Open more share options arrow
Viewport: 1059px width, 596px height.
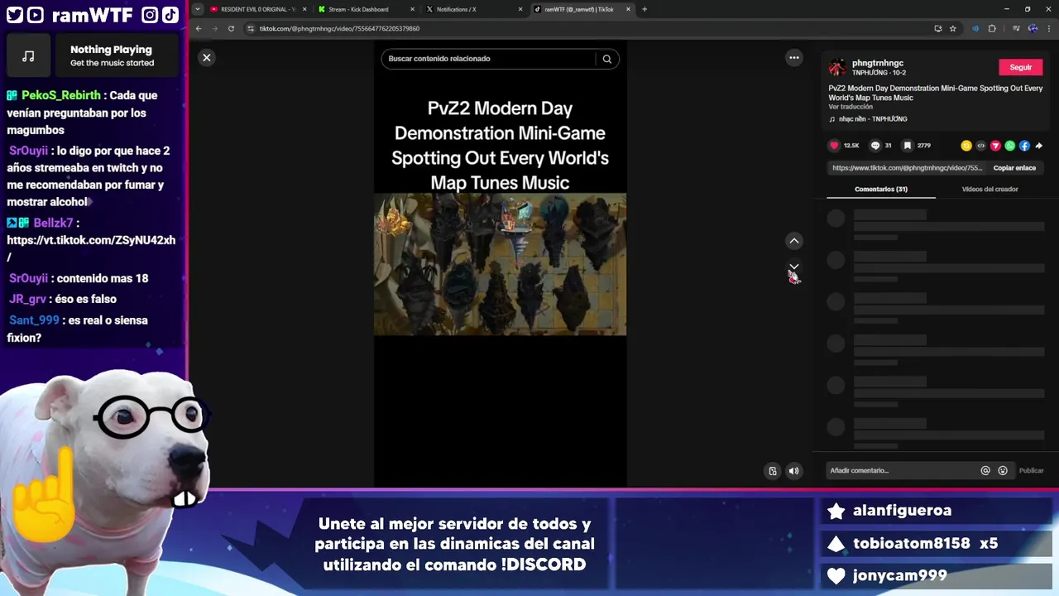[1039, 146]
